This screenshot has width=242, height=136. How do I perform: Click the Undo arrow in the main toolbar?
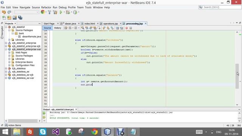[4, 12]
